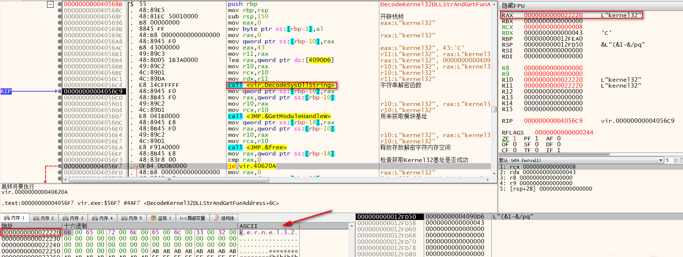683x257 pixels.
Task: Toggle breakpoint dot at address 00000000004056F7
Action: pos(60,166)
